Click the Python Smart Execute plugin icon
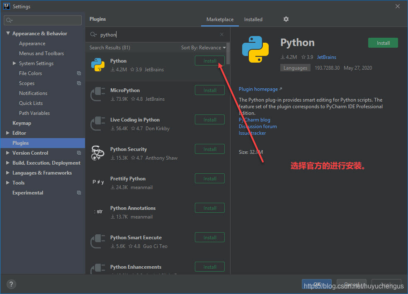408x294 pixels. click(x=98, y=241)
